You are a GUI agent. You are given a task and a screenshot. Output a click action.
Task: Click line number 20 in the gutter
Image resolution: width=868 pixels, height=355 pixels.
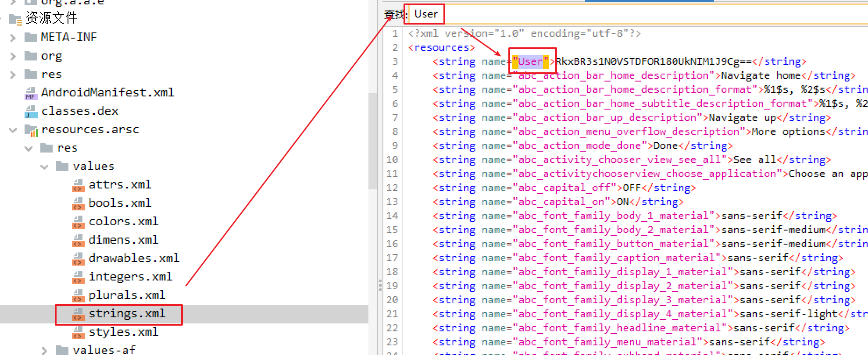click(392, 300)
